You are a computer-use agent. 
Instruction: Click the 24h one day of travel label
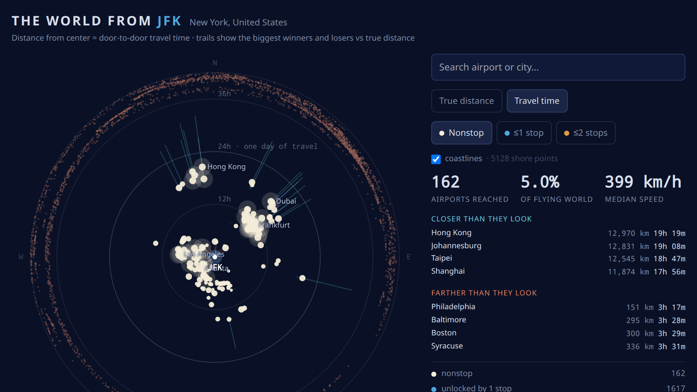[268, 146]
